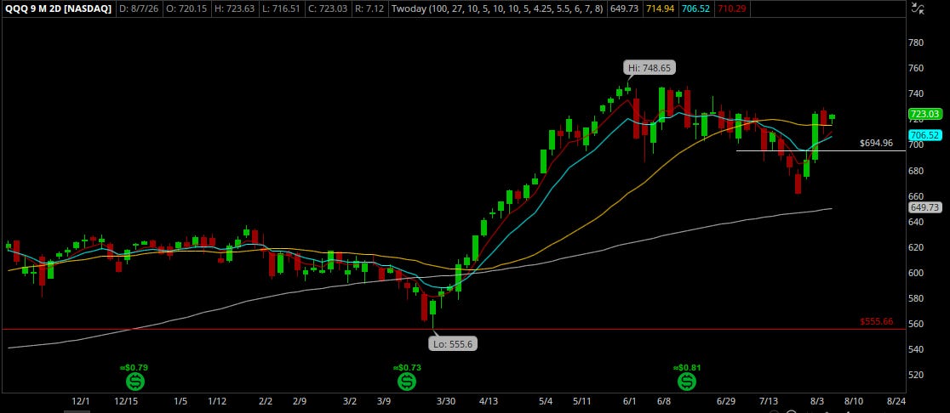This screenshot has height=413, width=950.
Task: Click the 540 price axis label
Action: (x=916, y=349)
